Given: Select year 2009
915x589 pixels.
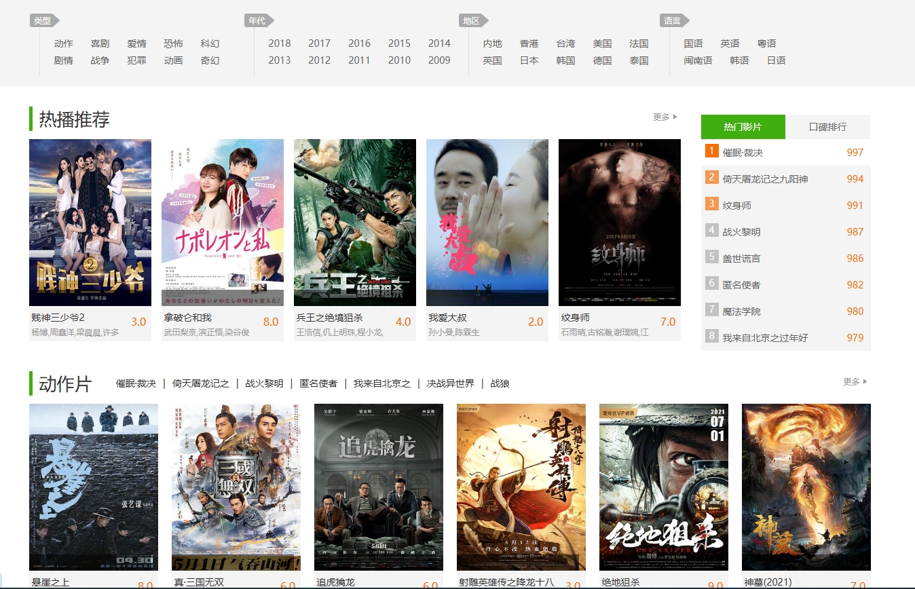Looking at the screenshot, I should click(x=440, y=60).
